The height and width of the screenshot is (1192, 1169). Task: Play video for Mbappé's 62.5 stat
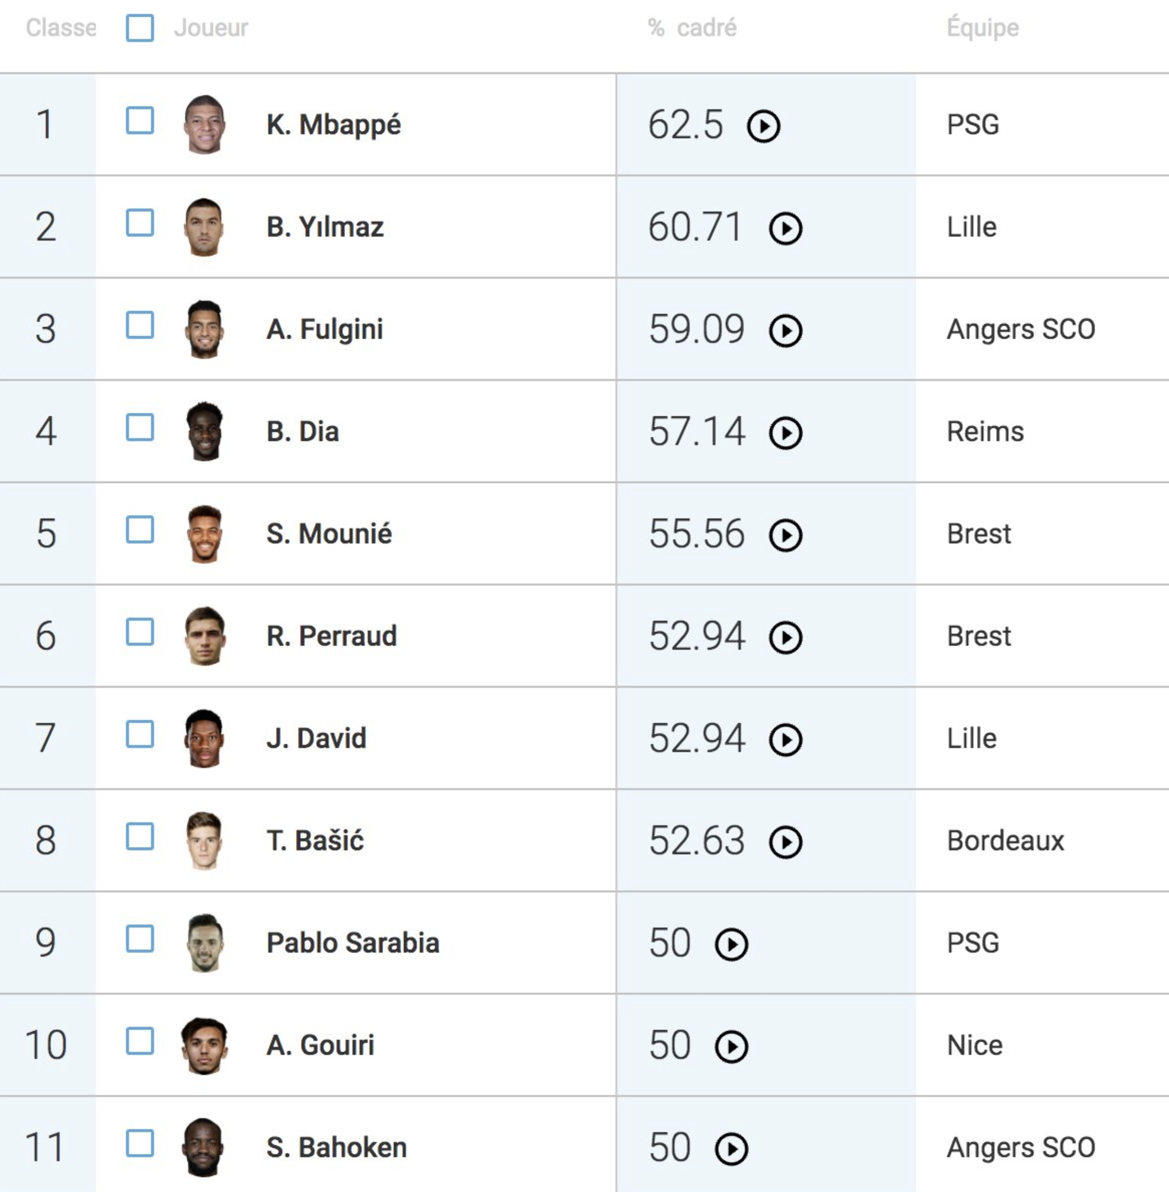pyautogui.click(x=763, y=126)
